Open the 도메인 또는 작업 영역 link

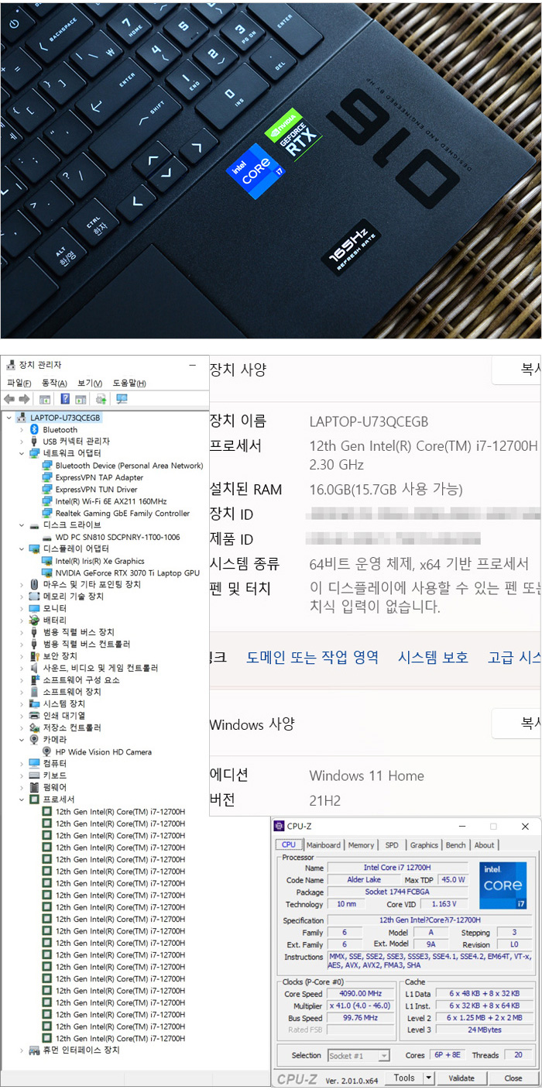click(x=313, y=657)
